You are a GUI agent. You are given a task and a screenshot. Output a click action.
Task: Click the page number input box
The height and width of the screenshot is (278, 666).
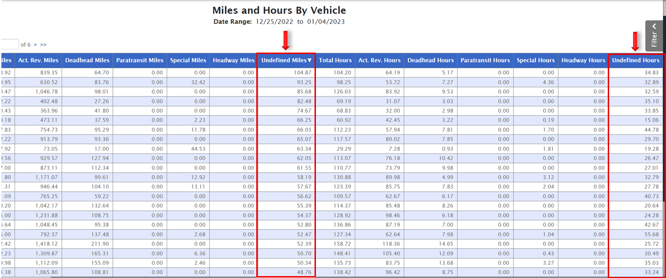click(x=9, y=45)
